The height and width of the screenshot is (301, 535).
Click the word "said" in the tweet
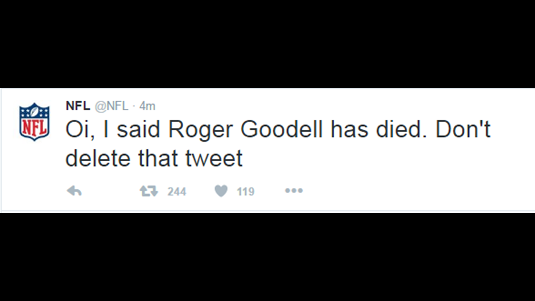138,130
